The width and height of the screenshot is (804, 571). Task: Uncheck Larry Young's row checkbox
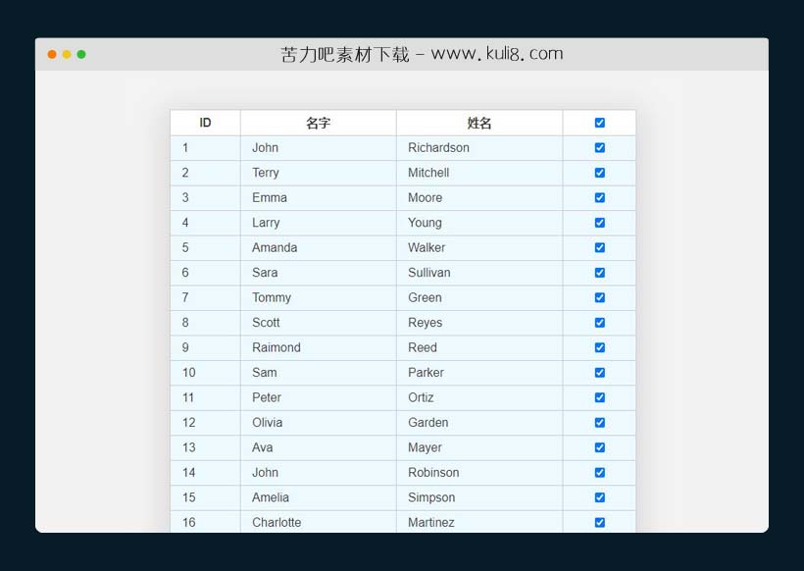[598, 223]
